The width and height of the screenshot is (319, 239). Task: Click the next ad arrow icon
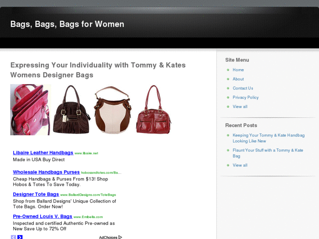pyautogui.click(x=20, y=237)
